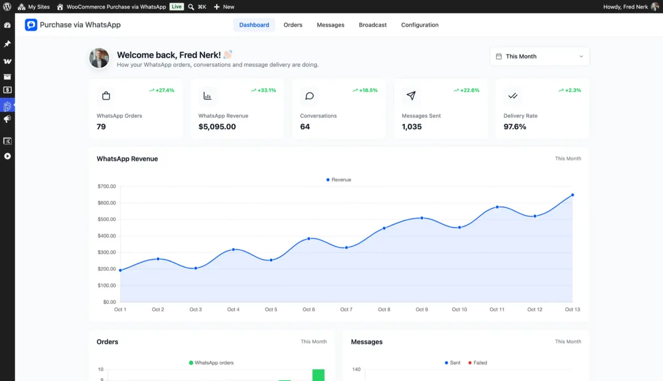Click the paper plane icon on Messages Sent card
Image resolution: width=663 pixels, height=381 pixels.
pyautogui.click(x=411, y=96)
